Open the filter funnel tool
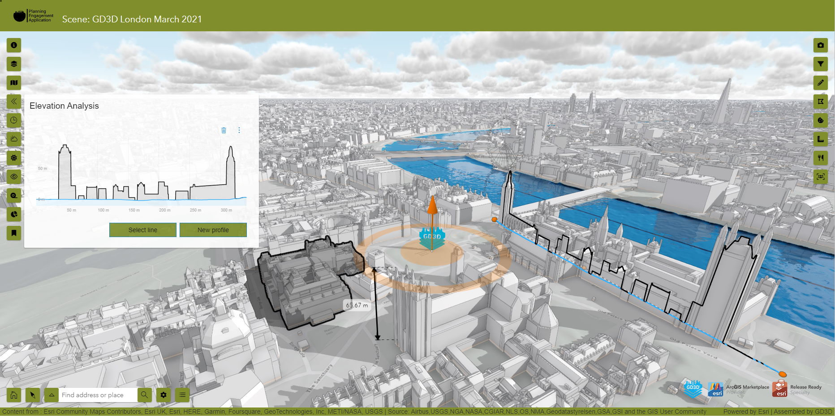Screen dimensions: 835x416 pyautogui.click(x=820, y=64)
